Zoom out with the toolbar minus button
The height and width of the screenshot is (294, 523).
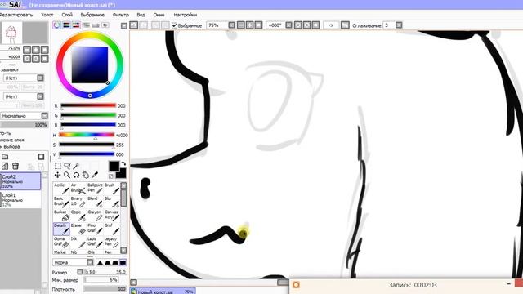[240, 25]
